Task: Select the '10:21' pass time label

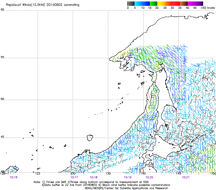Action: click(186, 177)
